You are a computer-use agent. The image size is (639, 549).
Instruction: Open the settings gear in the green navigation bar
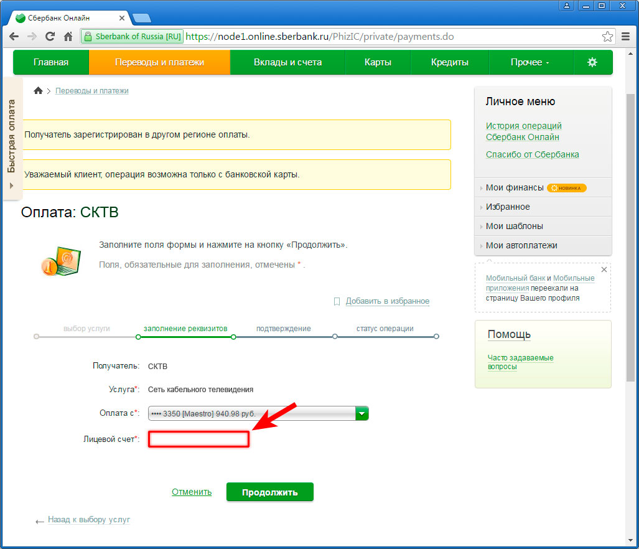click(592, 62)
